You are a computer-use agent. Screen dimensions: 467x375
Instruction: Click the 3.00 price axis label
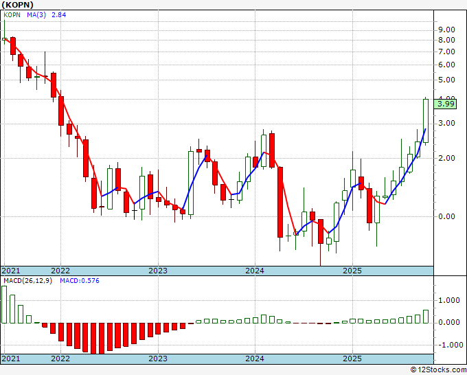[x=446, y=124]
